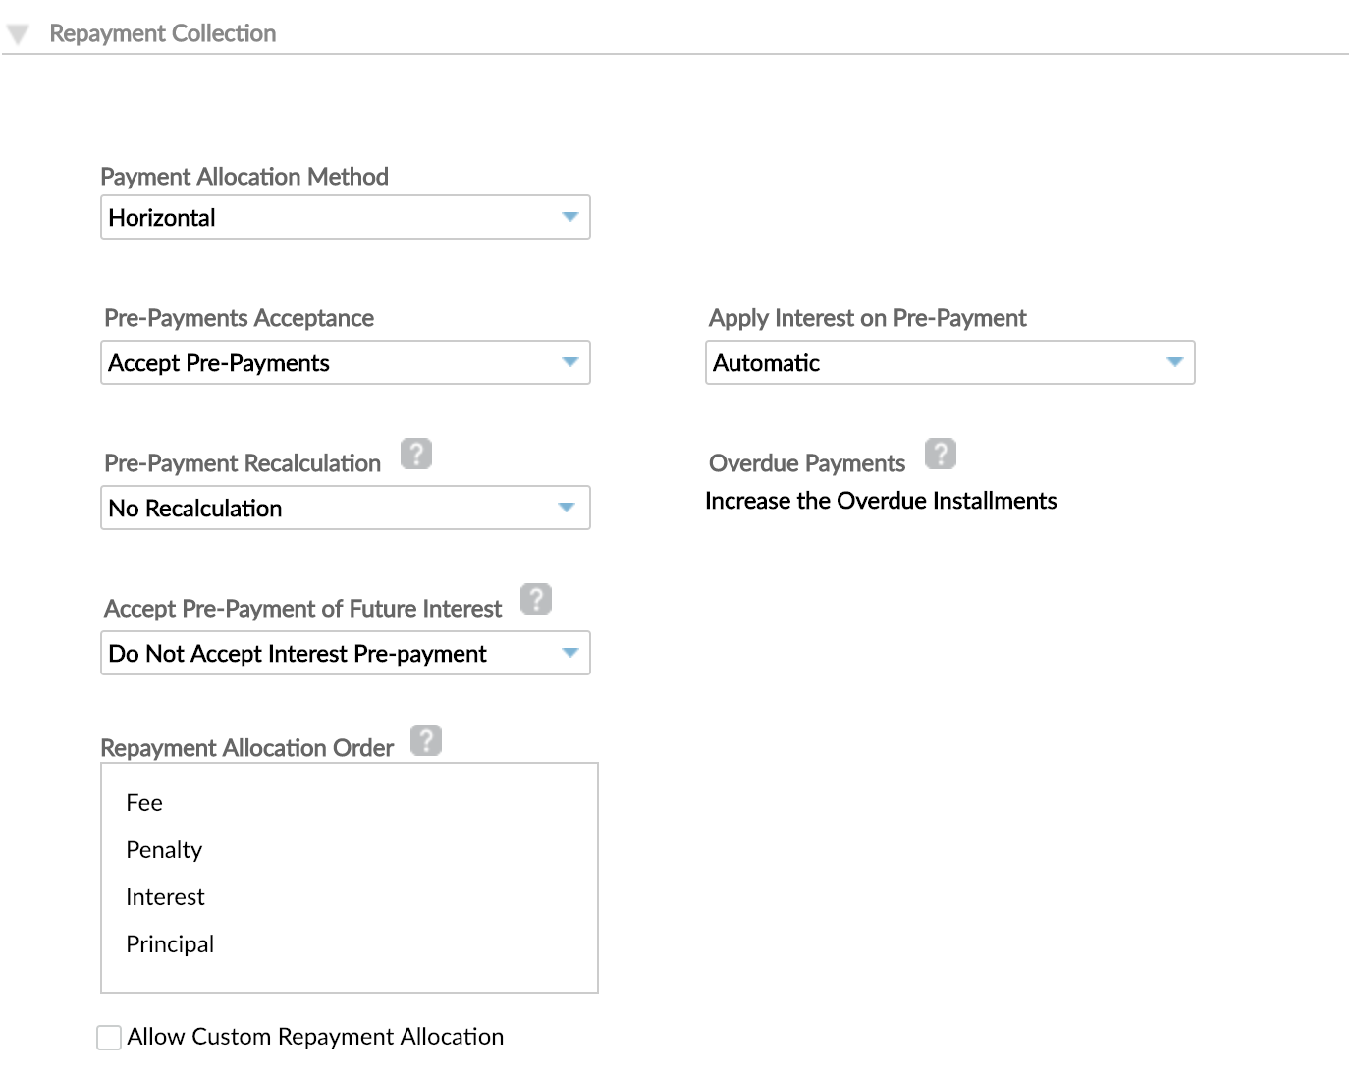Open the Accept Pre-Payments dropdown
1355x1076 pixels.
pos(345,362)
